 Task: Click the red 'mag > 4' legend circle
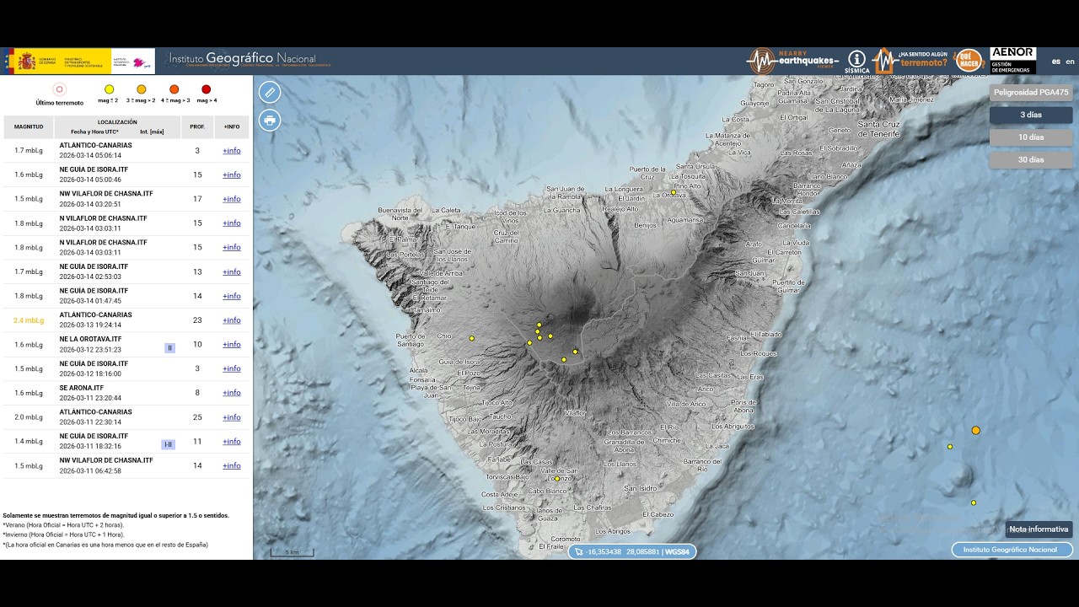[x=207, y=89]
